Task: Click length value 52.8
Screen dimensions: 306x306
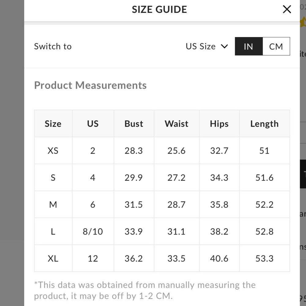Action: pos(265,231)
